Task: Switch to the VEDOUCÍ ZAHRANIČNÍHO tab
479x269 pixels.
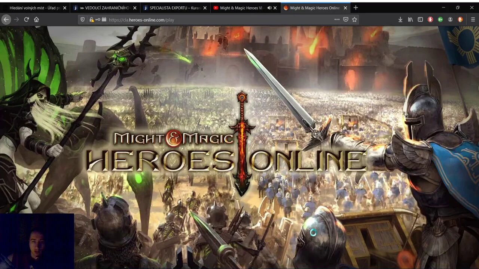Action: [105, 8]
